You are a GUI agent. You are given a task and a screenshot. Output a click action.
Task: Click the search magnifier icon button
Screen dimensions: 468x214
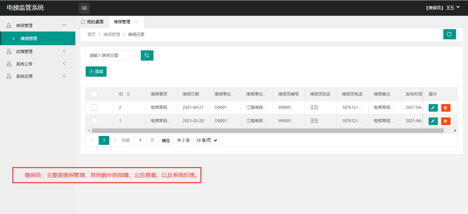(147, 55)
